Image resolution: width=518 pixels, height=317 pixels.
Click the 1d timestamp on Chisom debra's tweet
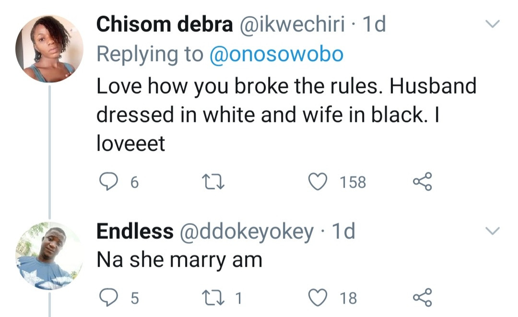click(375, 25)
